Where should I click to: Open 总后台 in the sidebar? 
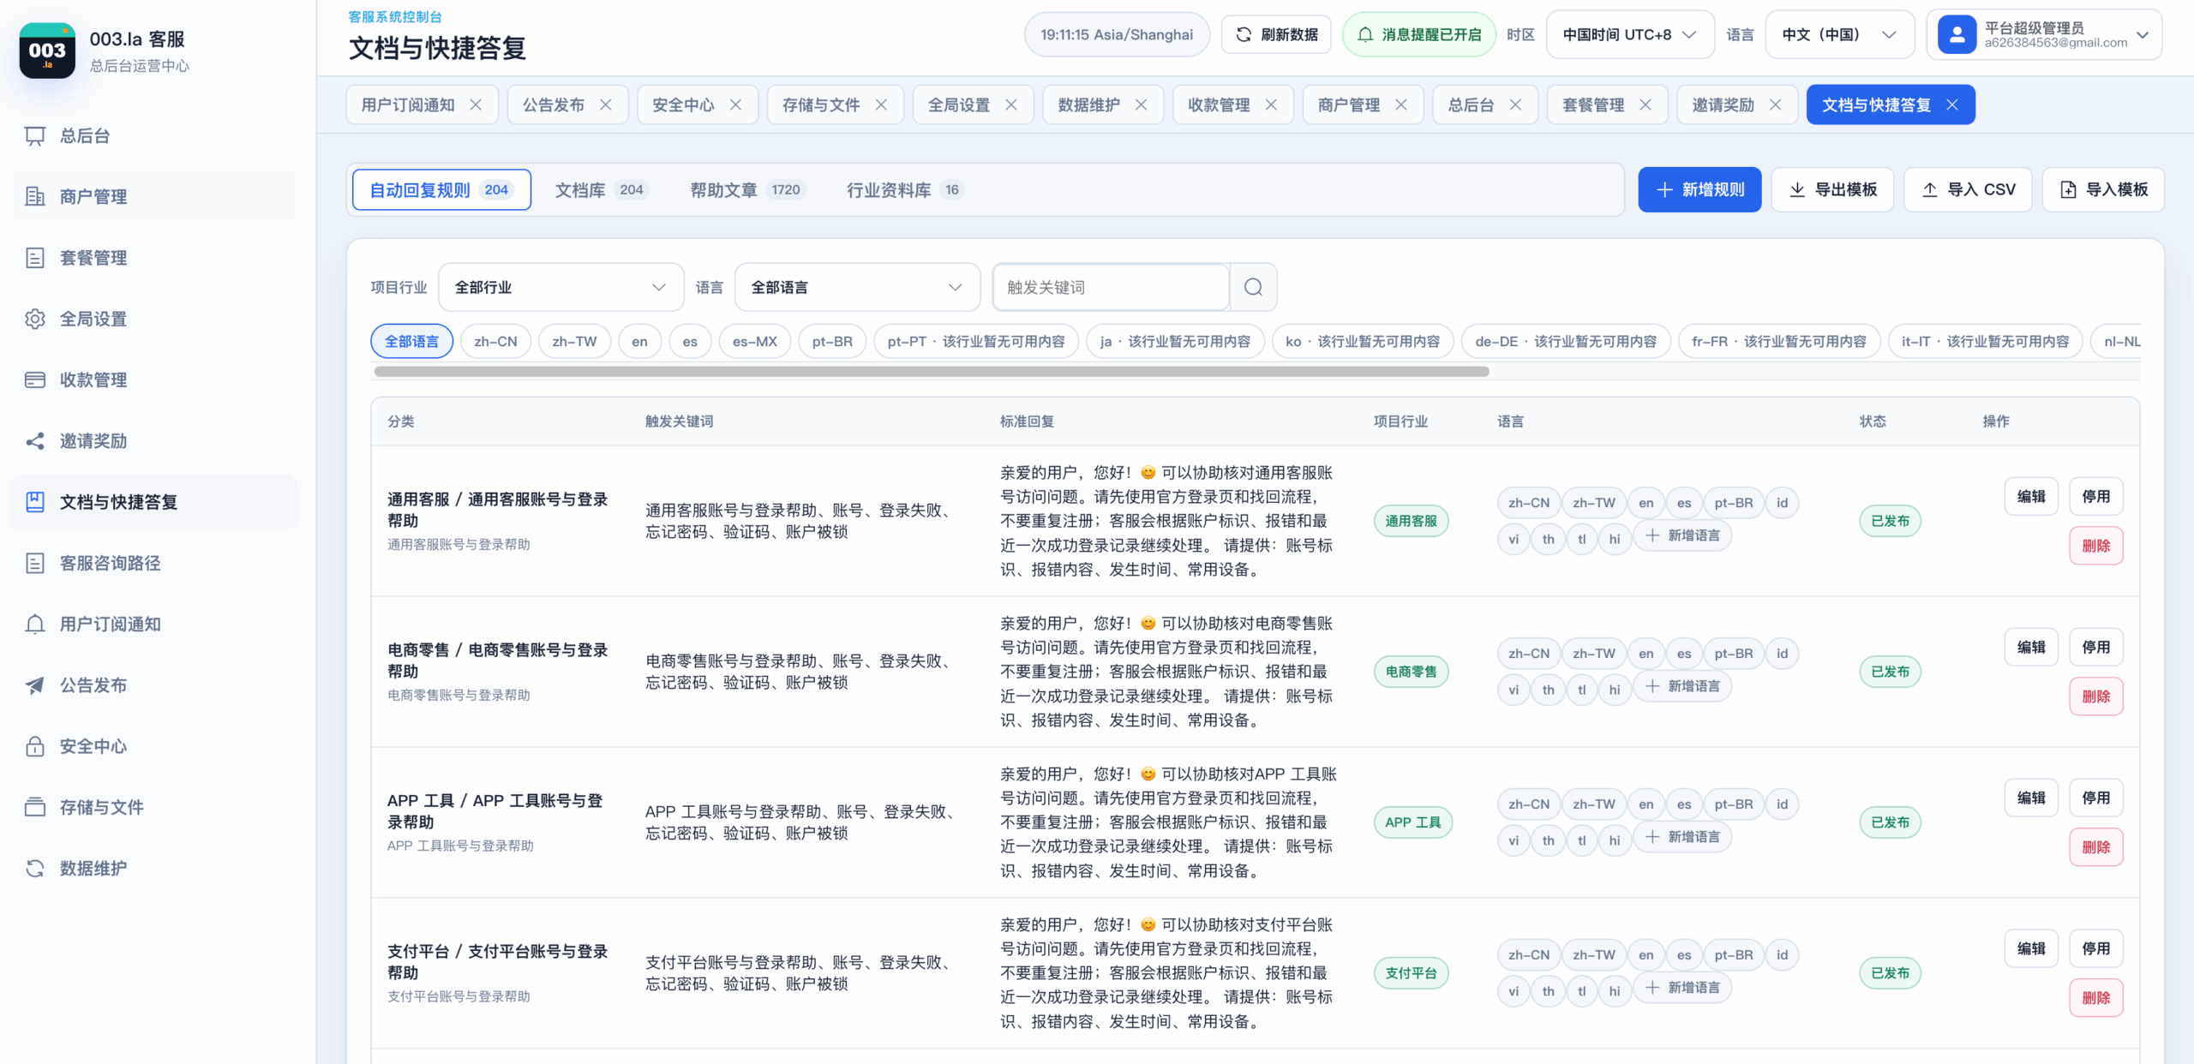tap(154, 135)
